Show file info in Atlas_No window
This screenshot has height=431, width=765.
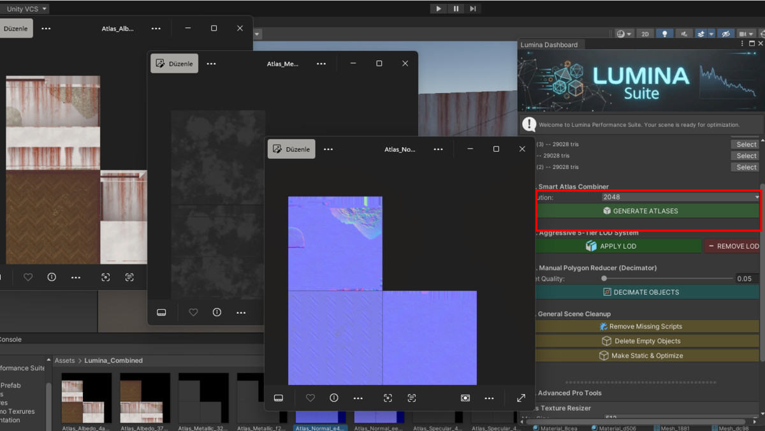tap(334, 398)
